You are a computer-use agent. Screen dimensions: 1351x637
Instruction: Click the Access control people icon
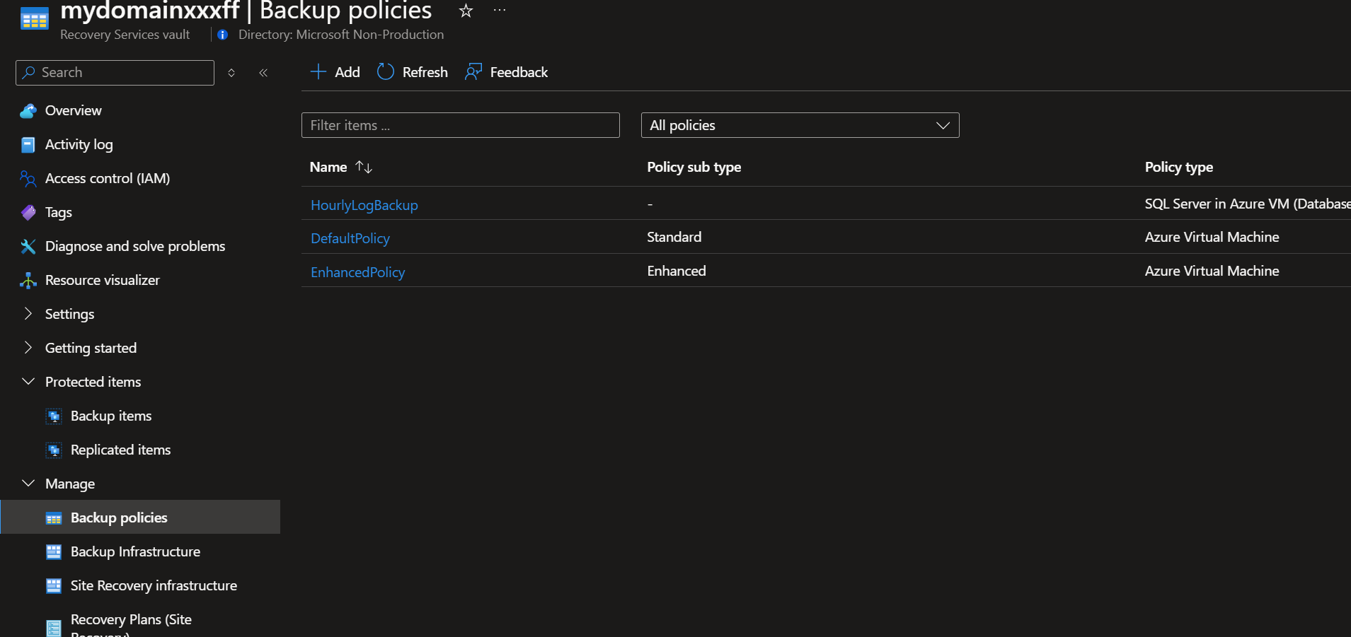click(x=28, y=179)
